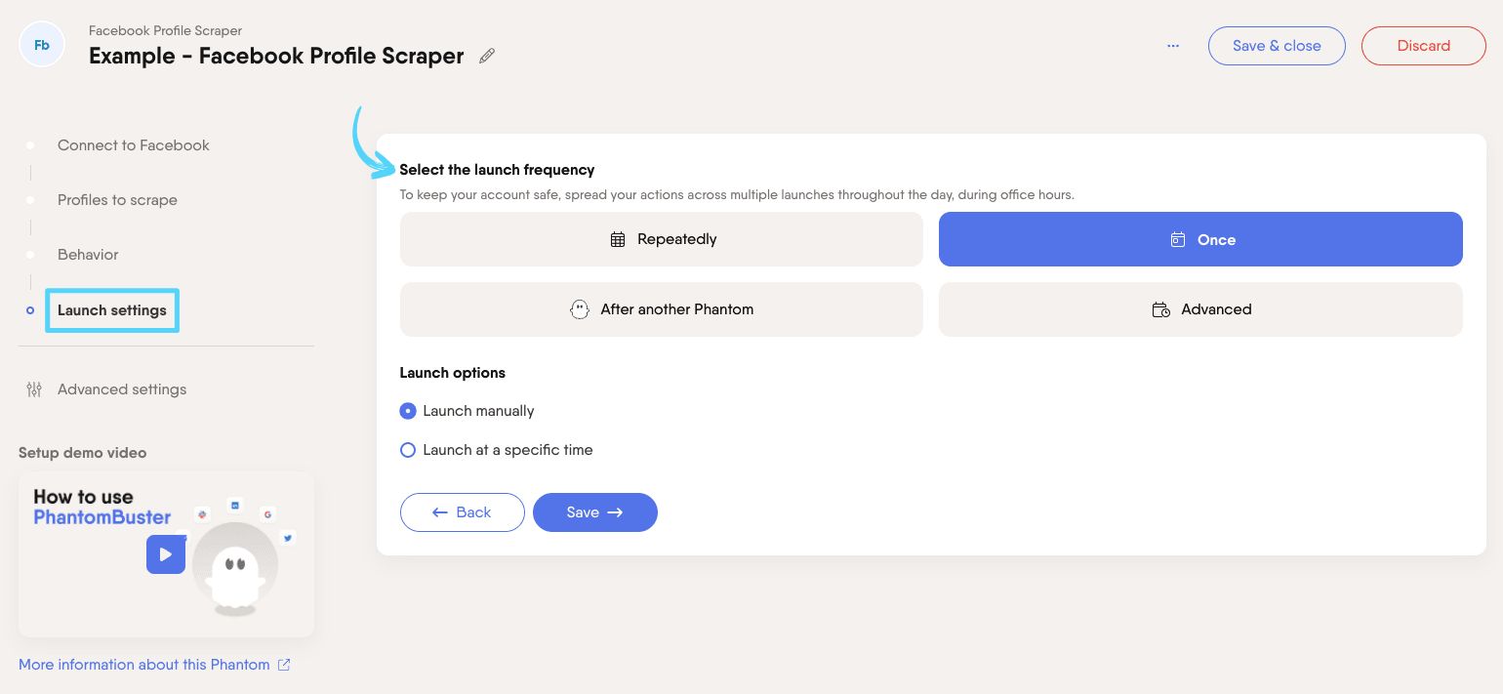Choose the Once launch frequency
This screenshot has width=1503, height=694.
1200,239
